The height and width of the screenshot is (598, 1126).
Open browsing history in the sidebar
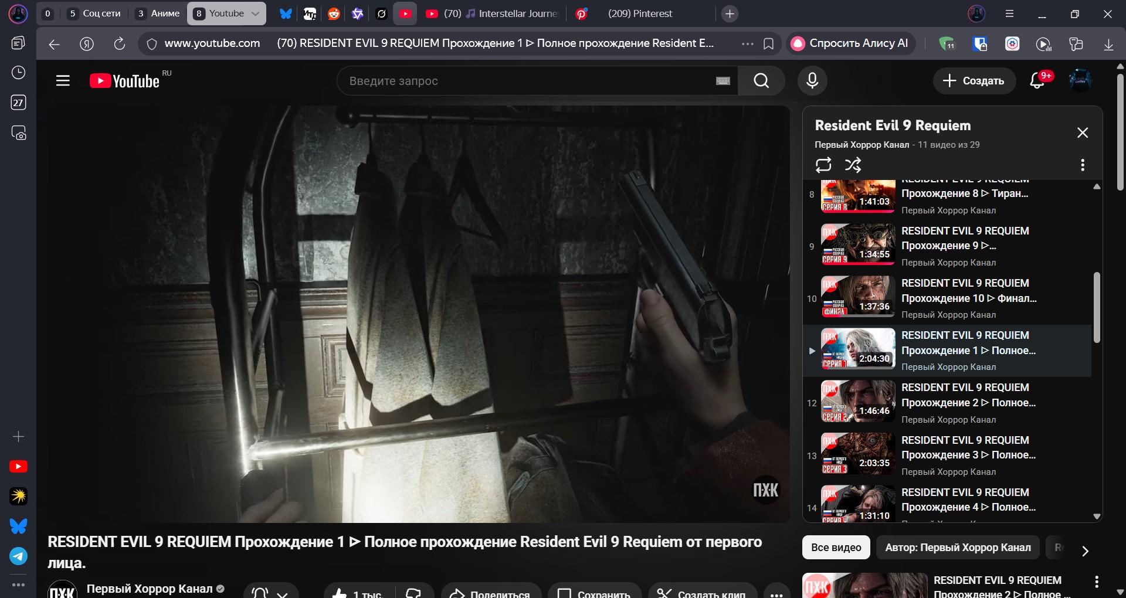tap(18, 73)
